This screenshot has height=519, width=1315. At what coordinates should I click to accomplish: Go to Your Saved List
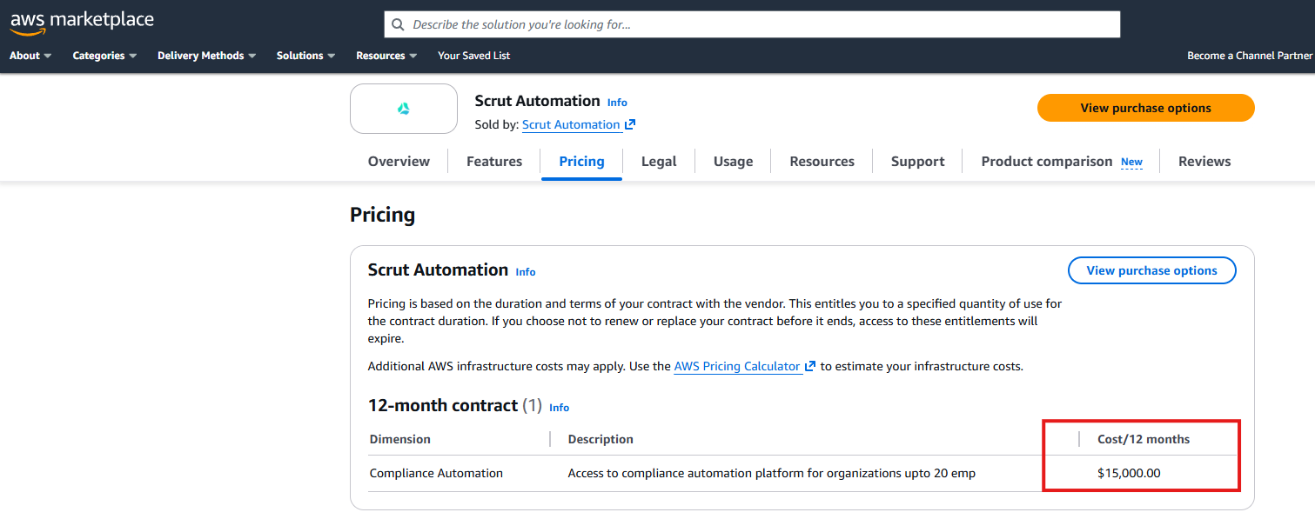click(x=473, y=55)
